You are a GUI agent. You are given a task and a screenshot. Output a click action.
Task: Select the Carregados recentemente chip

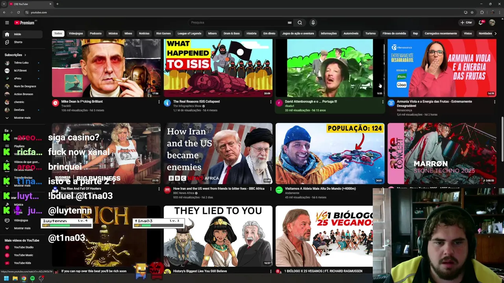tap(441, 33)
